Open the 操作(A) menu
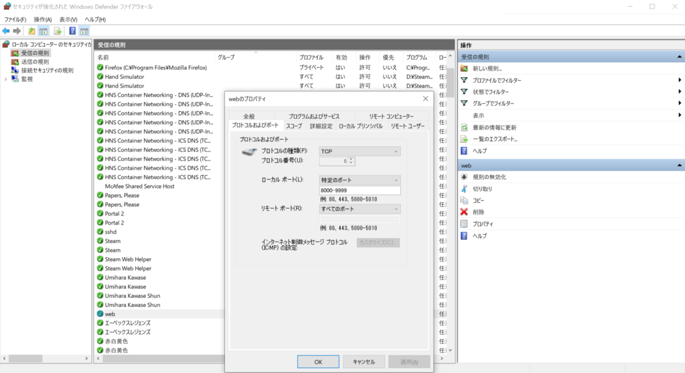Viewport: 685px width, 373px height. click(x=43, y=19)
